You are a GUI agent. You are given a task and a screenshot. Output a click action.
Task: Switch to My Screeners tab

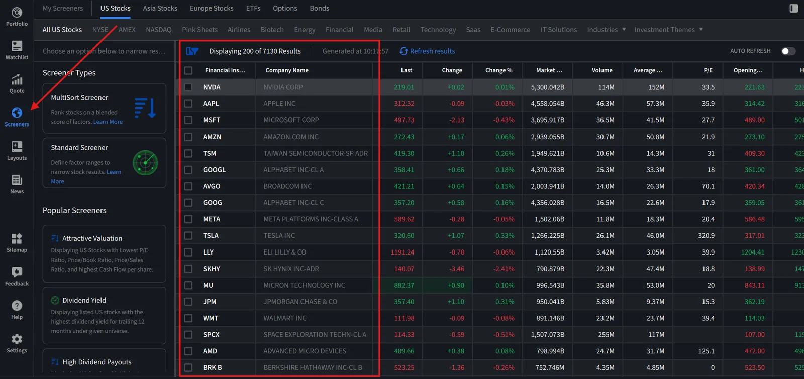pos(63,8)
